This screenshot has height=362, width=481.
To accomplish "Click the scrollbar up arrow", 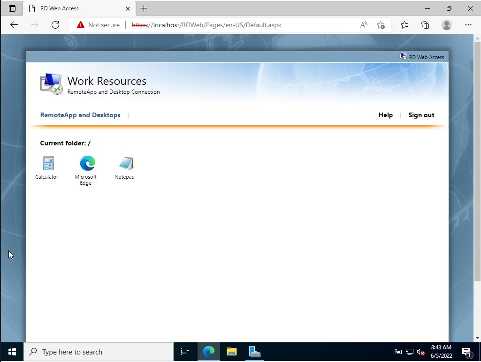I will coord(477,38).
